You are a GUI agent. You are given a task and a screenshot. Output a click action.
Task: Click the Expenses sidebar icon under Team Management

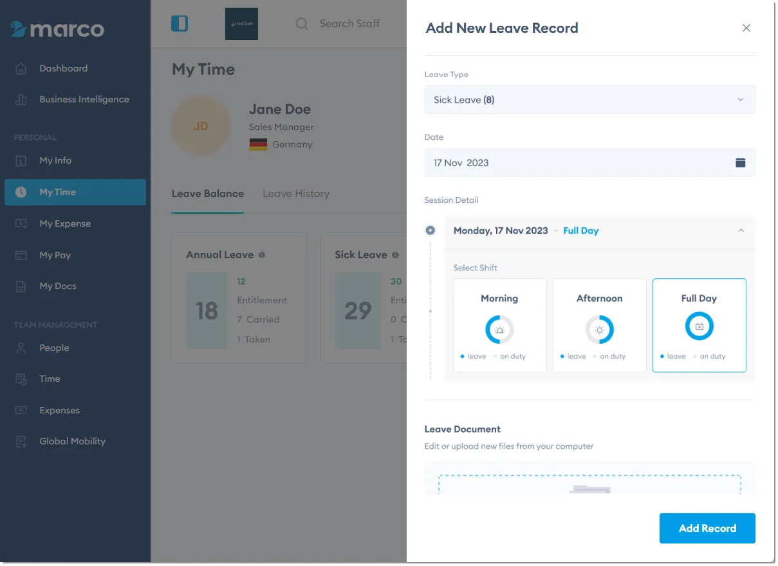click(x=21, y=410)
